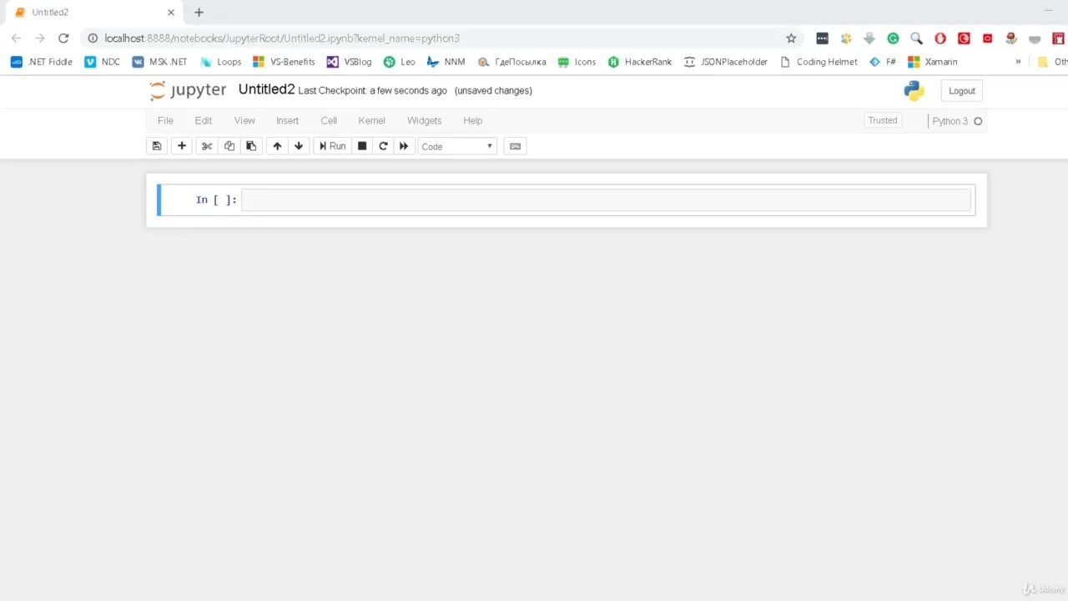This screenshot has height=601, width=1068.
Task: Open the .NET Fiddle bookmark
Action: coord(42,62)
